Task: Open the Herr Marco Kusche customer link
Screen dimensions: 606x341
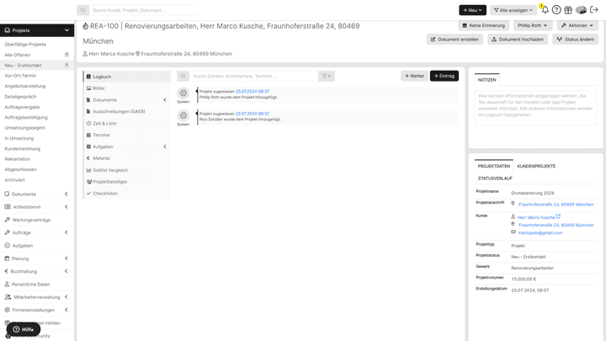Action: coord(535,217)
